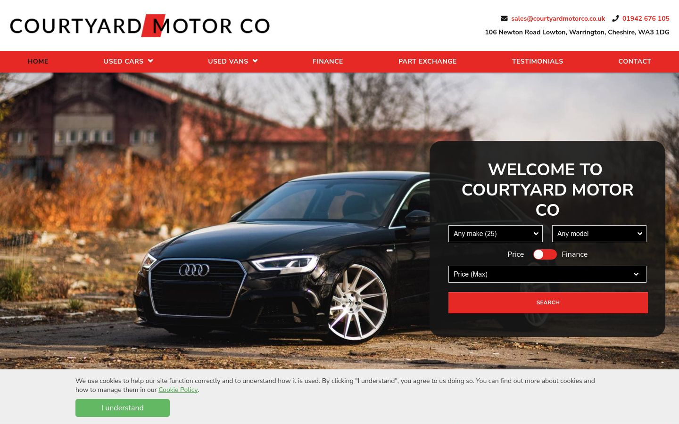Click the Home menu item
This screenshot has width=679, height=424.
pyautogui.click(x=38, y=61)
